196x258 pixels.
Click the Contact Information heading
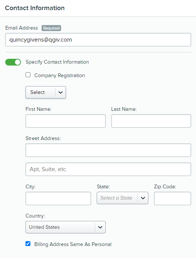point(35,8)
